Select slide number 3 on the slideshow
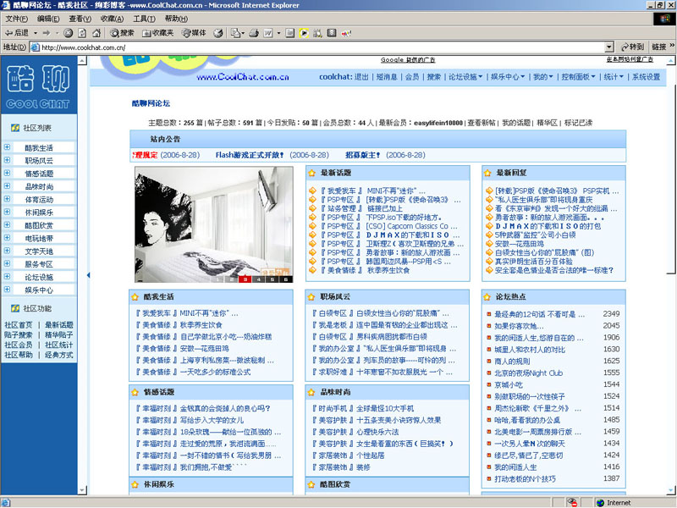 click(245, 279)
